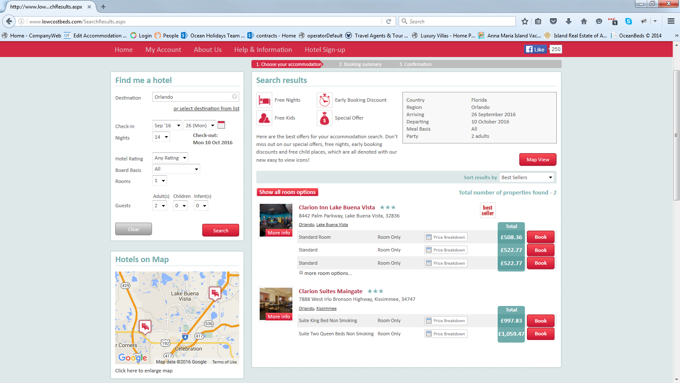Click the page vertical scrollbar thumb

[676, 135]
